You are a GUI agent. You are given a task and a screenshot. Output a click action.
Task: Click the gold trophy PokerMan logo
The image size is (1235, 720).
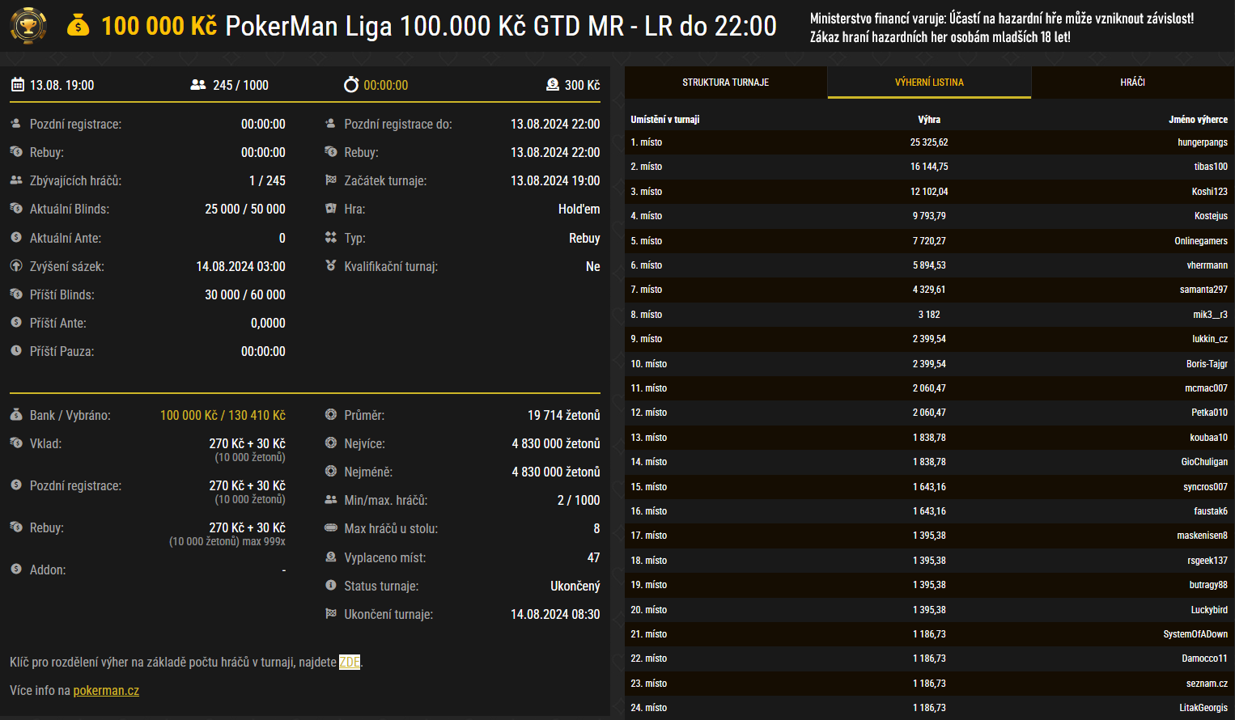[x=29, y=25]
